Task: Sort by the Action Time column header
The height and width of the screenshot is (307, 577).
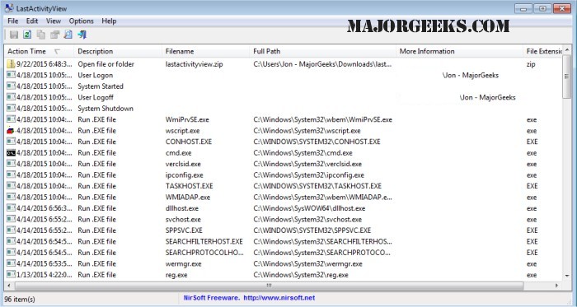Action: point(39,51)
